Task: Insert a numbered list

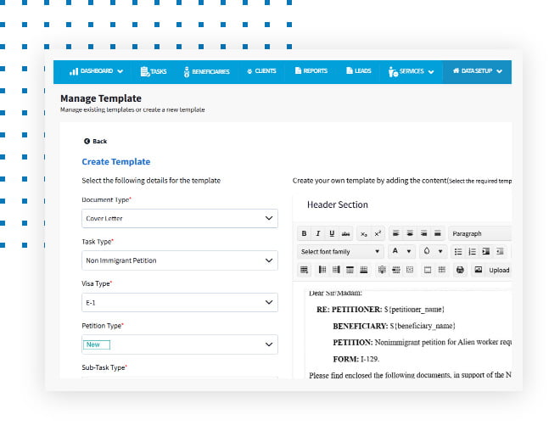Action: click(x=473, y=252)
